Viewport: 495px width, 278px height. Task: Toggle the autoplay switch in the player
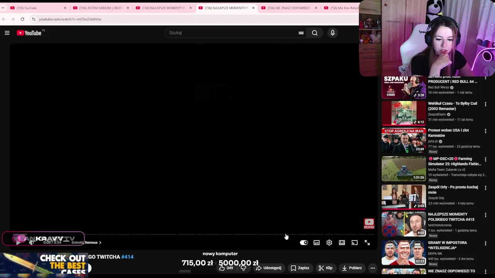pos(304,242)
